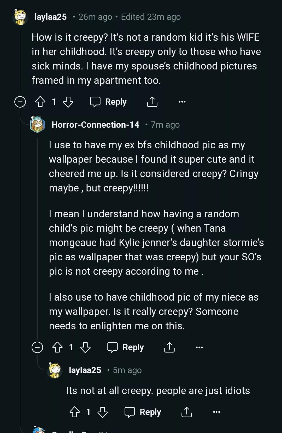Open more options on Horror-Connection-14's comment
This screenshot has width=282, height=433.
(x=199, y=347)
